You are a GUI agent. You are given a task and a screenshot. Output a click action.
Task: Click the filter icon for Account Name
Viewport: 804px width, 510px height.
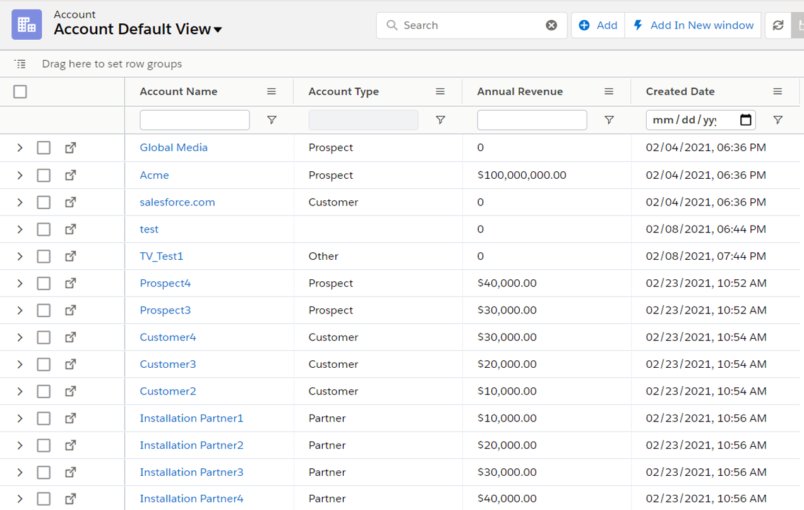pyautogui.click(x=272, y=120)
